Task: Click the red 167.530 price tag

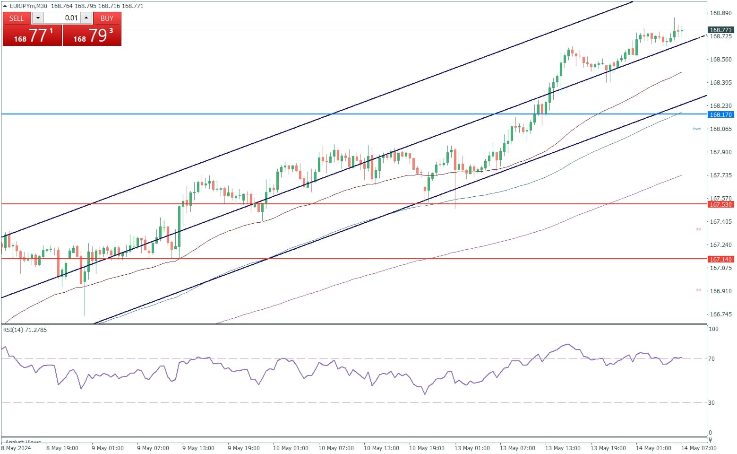Action: (x=721, y=204)
